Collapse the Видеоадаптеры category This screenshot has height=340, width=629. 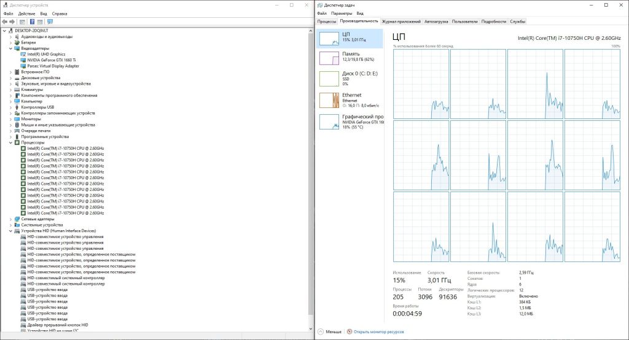11,48
